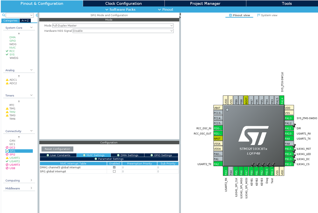Viewport: 318px width, 213px height.
Task: Open Software Packs menu
Action: (x=120, y=10)
